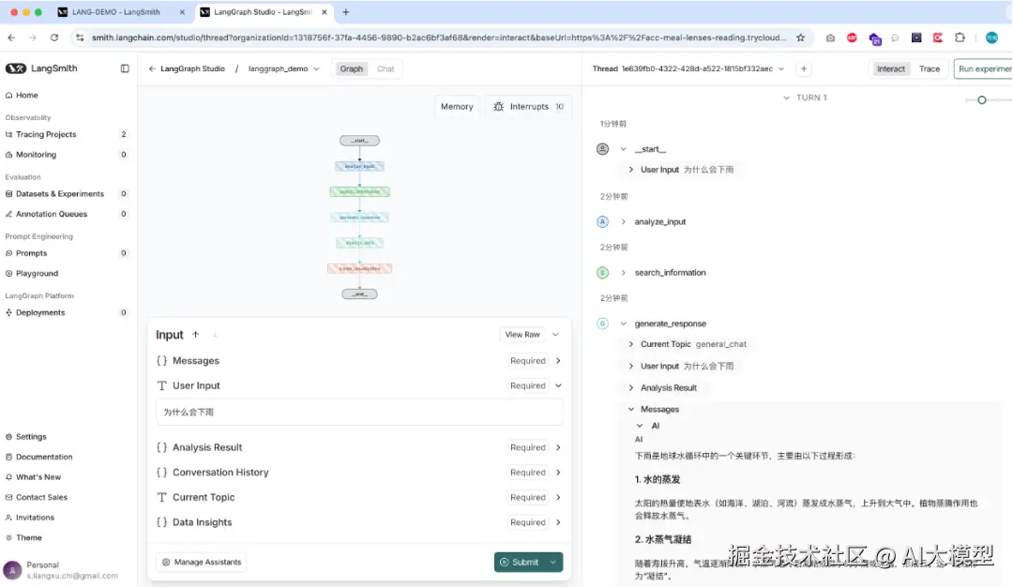Click the Input up arrow icon

pyautogui.click(x=196, y=335)
